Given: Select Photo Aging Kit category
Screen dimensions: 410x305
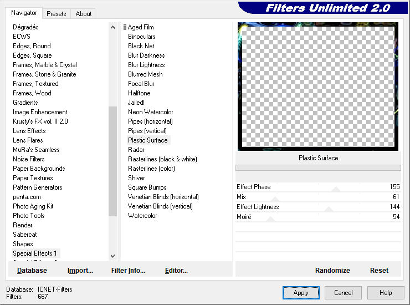Looking at the screenshot, I should pyautogui.click(x=33, y=206).
